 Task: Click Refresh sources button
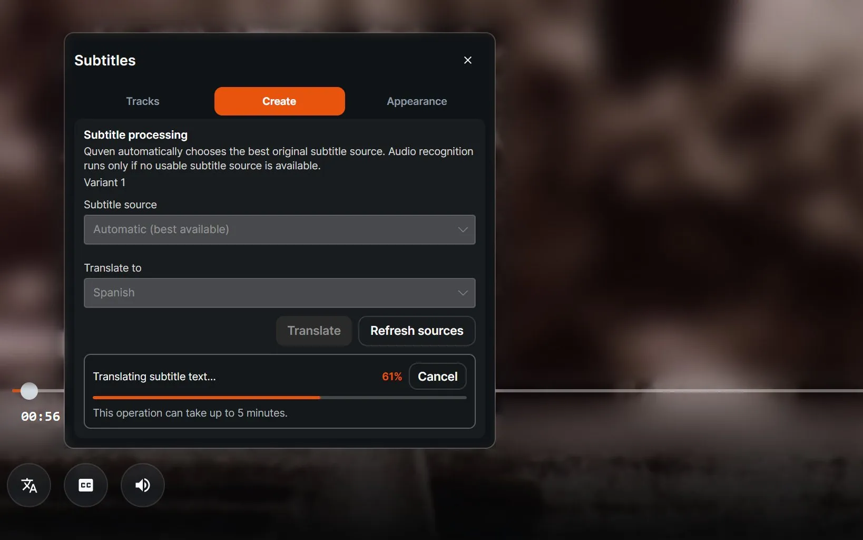[x=417, y=331]
